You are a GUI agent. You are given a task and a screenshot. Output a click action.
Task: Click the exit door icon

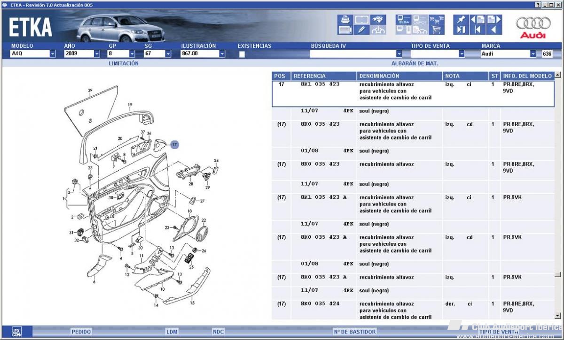tap(461, 30)
